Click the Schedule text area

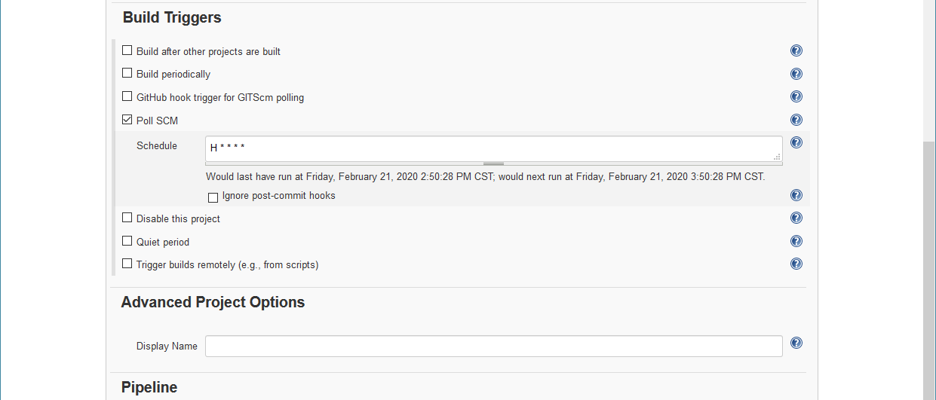pos(493,148)
